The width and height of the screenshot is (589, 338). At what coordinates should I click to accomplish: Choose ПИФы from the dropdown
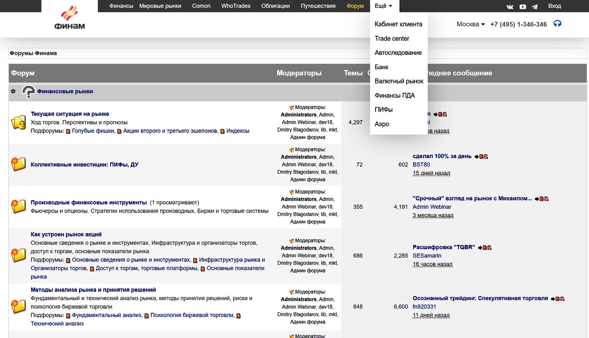point(384,110)
